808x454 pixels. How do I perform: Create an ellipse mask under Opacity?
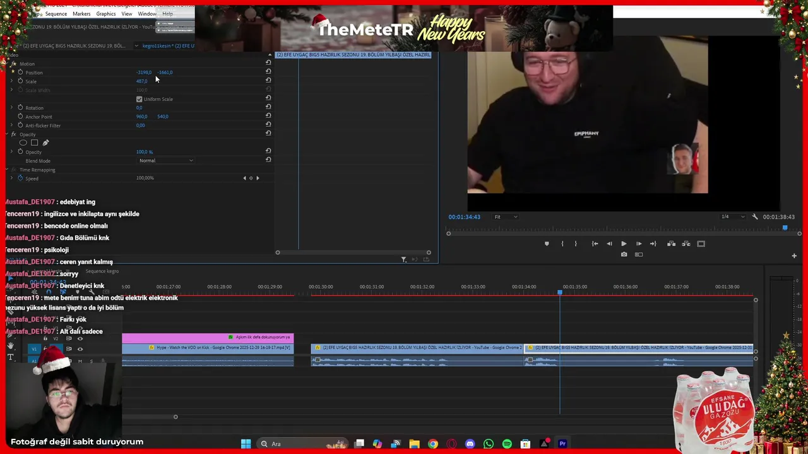(23, 143)
